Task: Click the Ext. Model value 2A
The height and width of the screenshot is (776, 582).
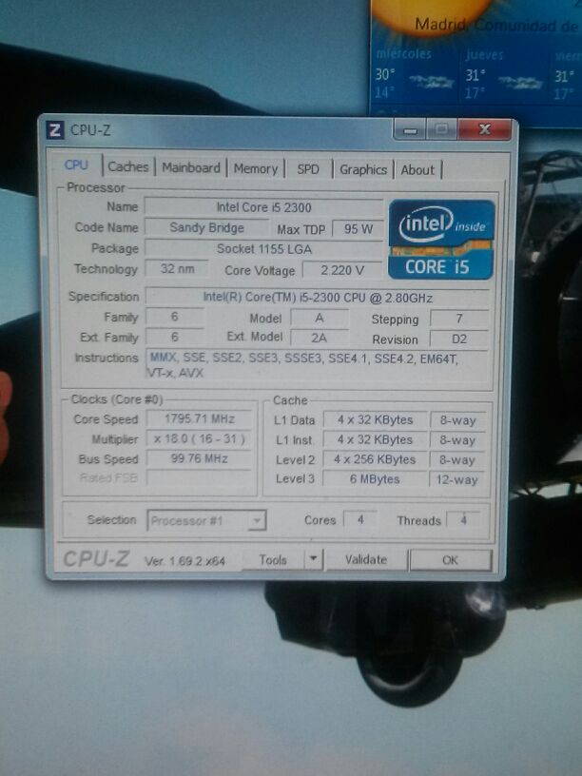Action: (x=320, y=338)
